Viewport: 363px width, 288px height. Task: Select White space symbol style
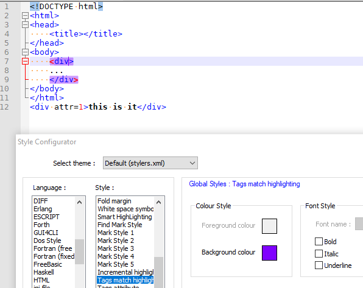[x=125, y=209]
